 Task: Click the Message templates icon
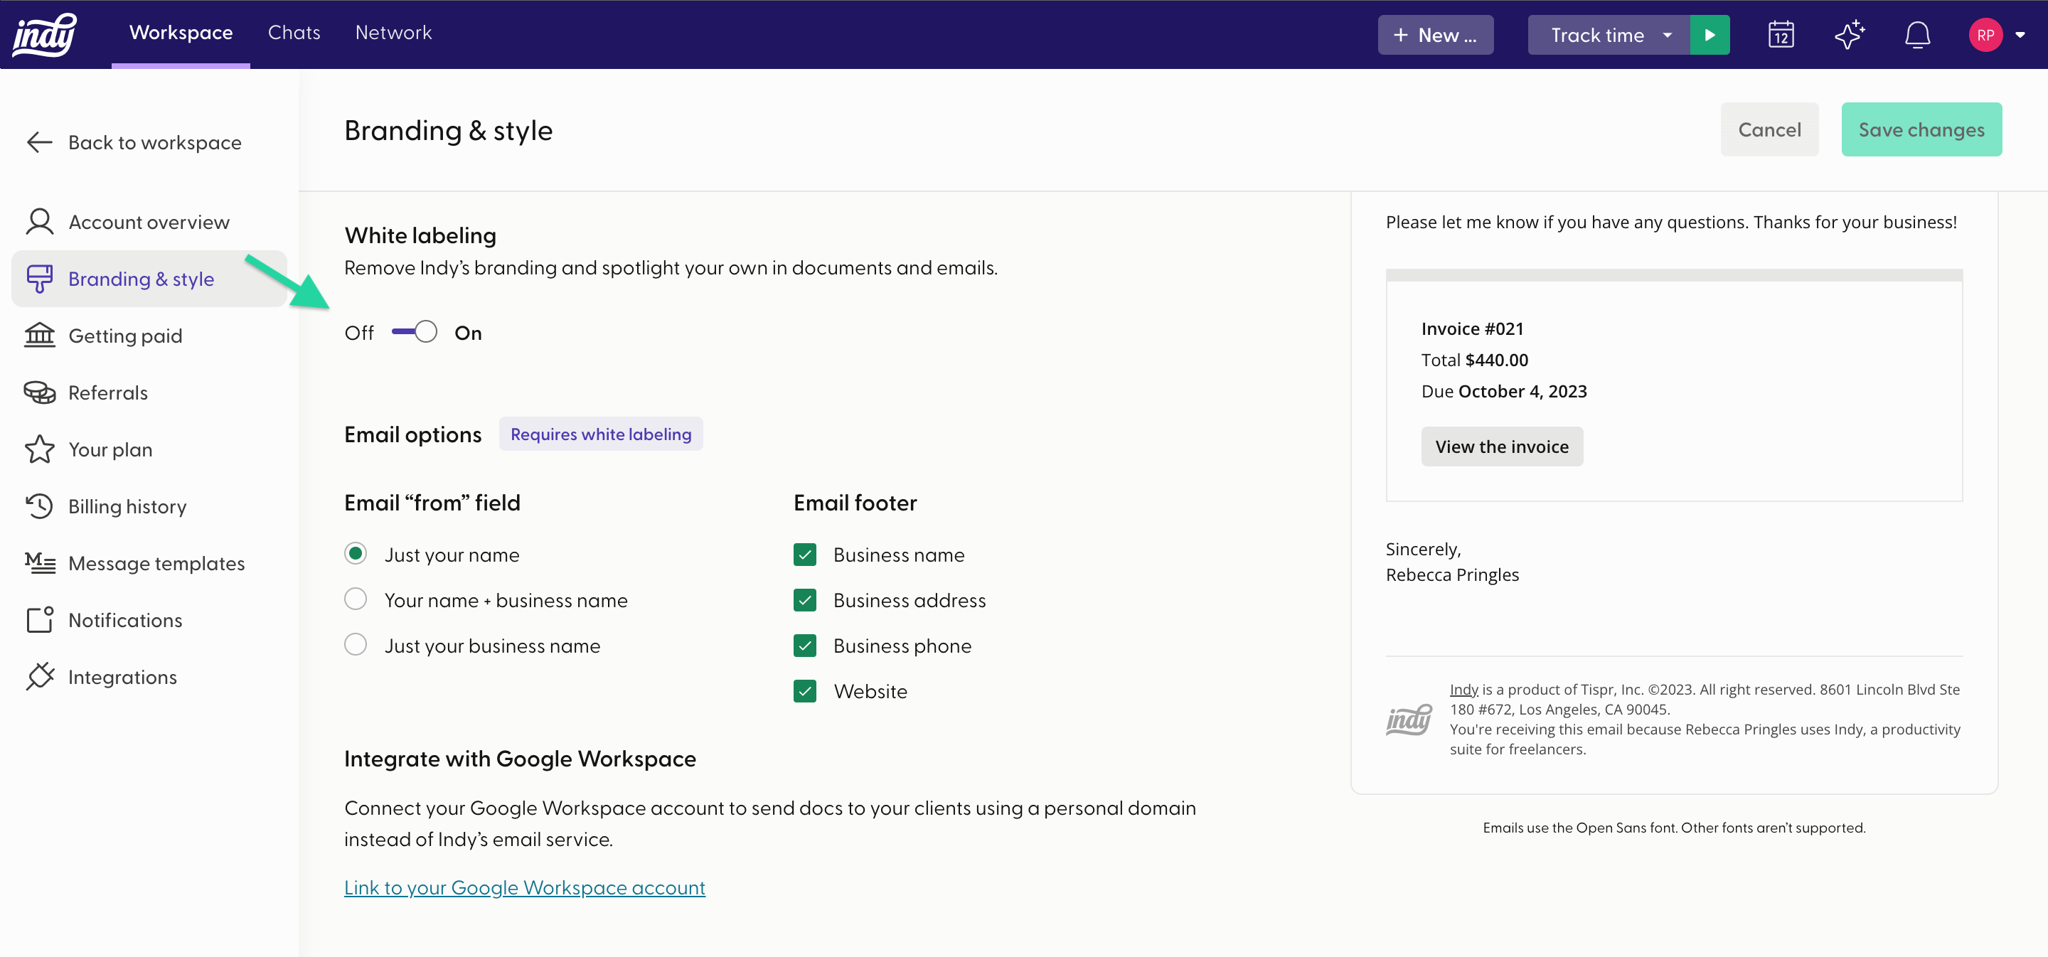click(40, 563)
